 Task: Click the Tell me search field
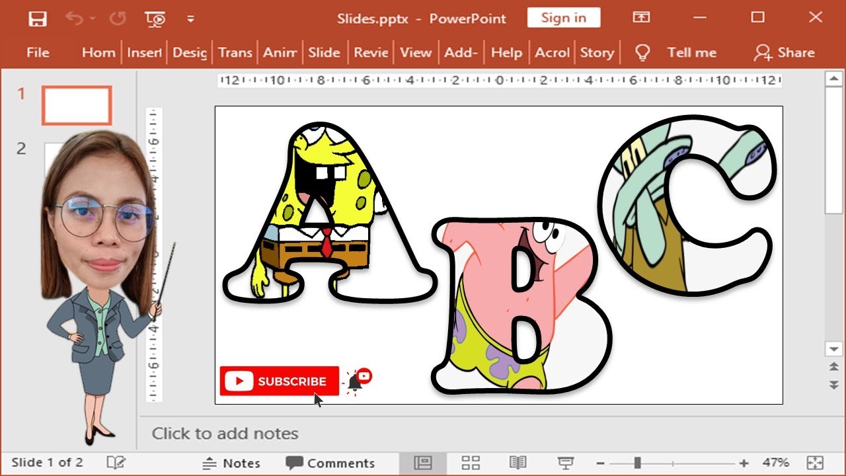691,53
